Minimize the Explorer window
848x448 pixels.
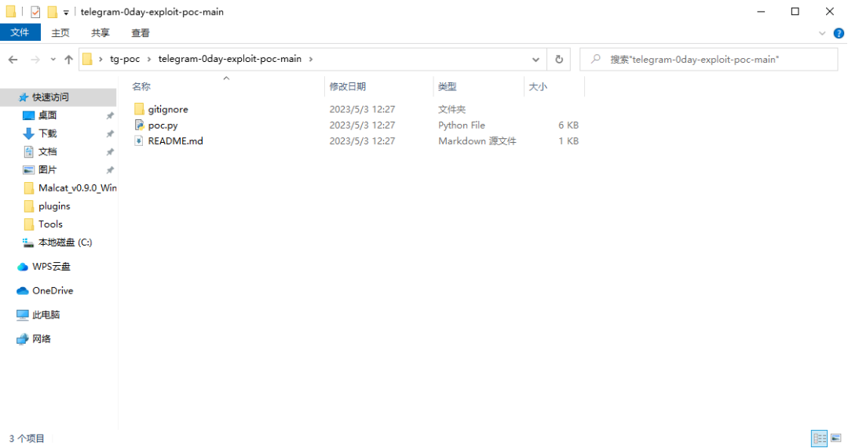point(761,11)
